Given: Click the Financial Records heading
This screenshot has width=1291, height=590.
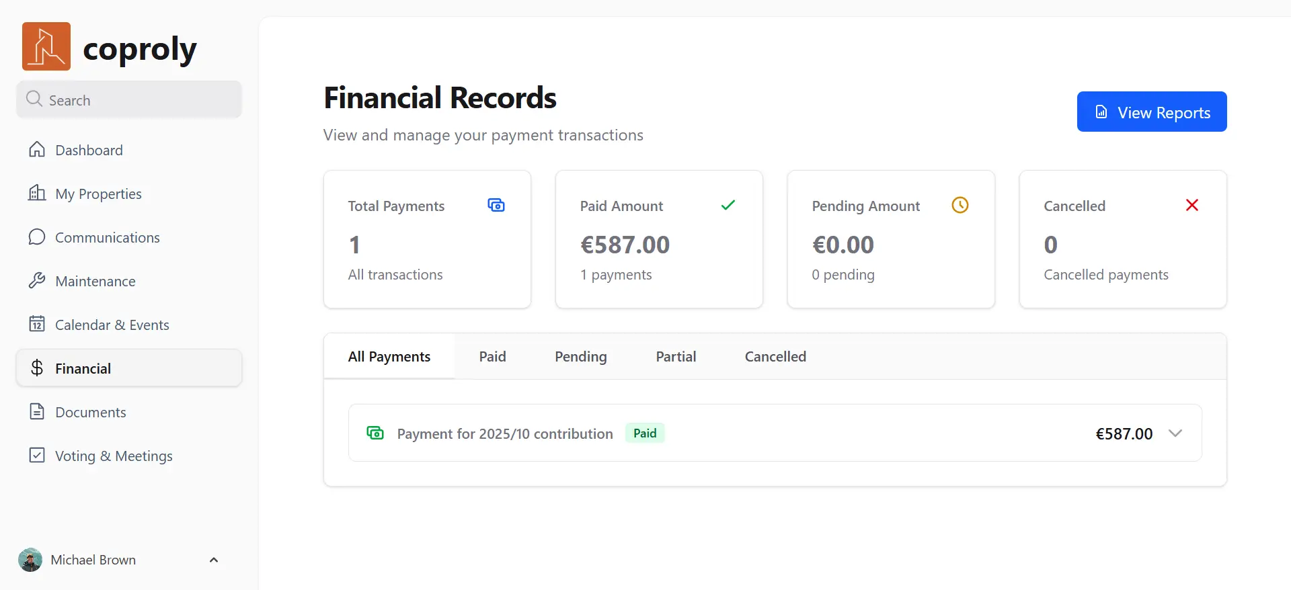Looking at the screenshot, I should pos(440,97).
